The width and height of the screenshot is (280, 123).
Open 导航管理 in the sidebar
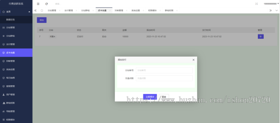[x=16, y=111]
